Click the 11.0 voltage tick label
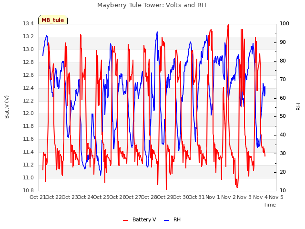 pos(29,177)
